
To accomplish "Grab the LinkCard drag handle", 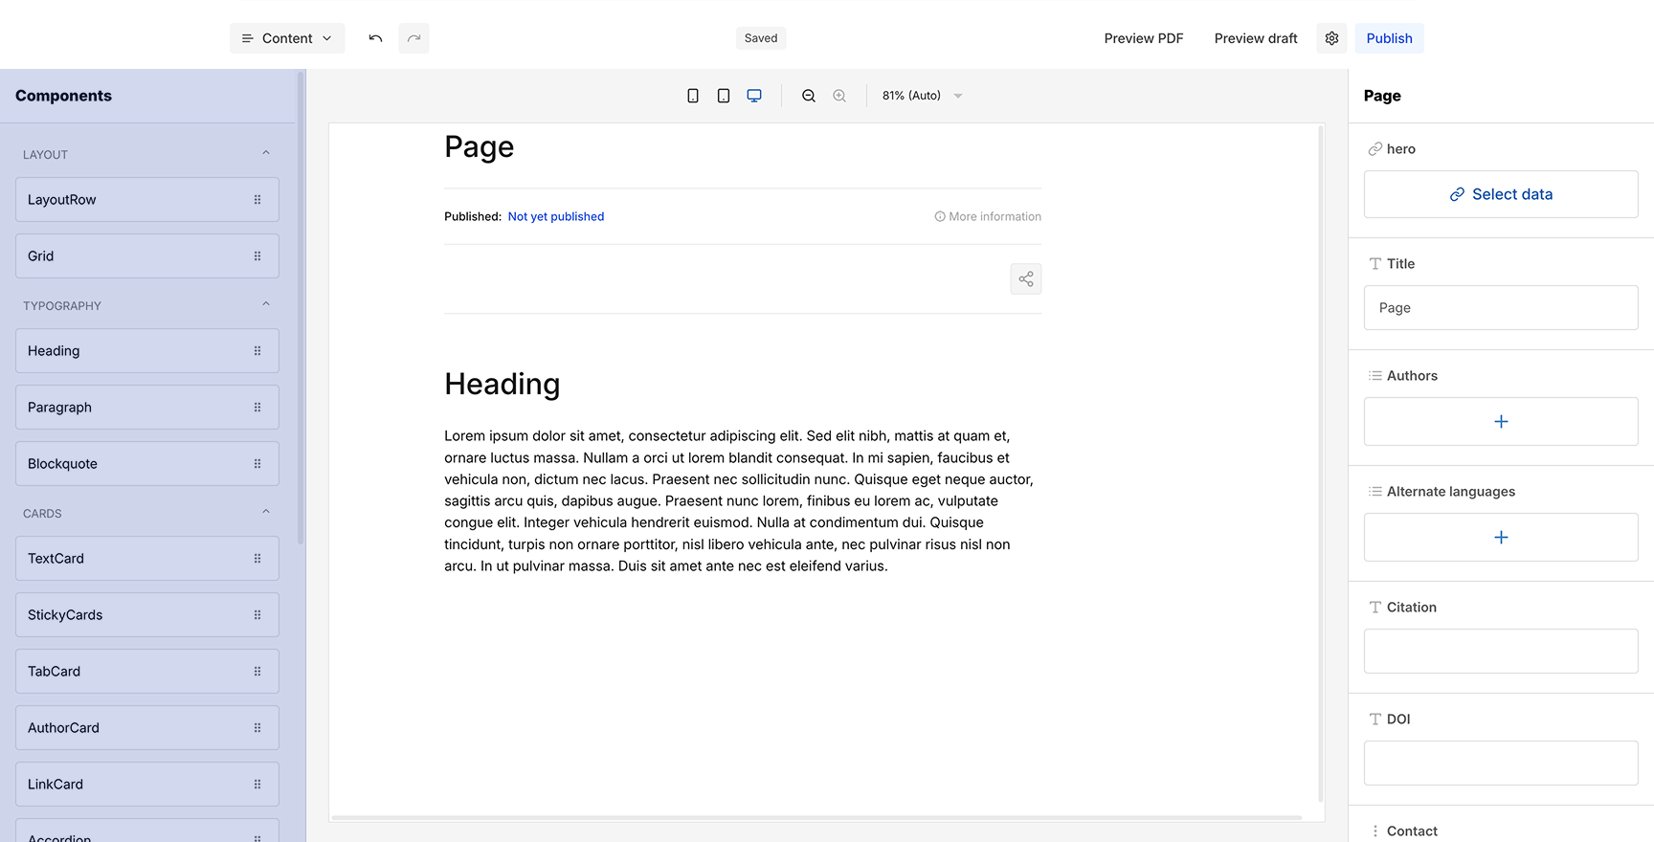I will coord(257,785).
